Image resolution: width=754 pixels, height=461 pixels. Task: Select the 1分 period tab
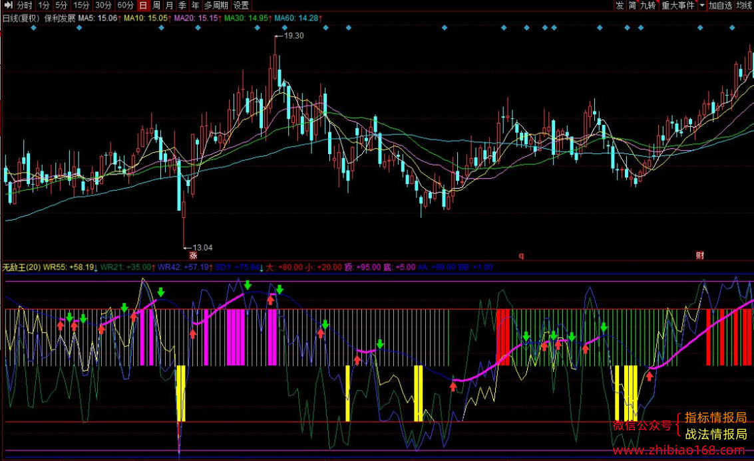pos(44,5)
